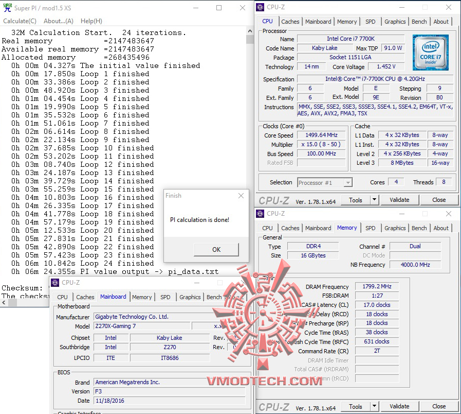Select SPD tab in Memory CPU-Z window

[x=370, y=228]
